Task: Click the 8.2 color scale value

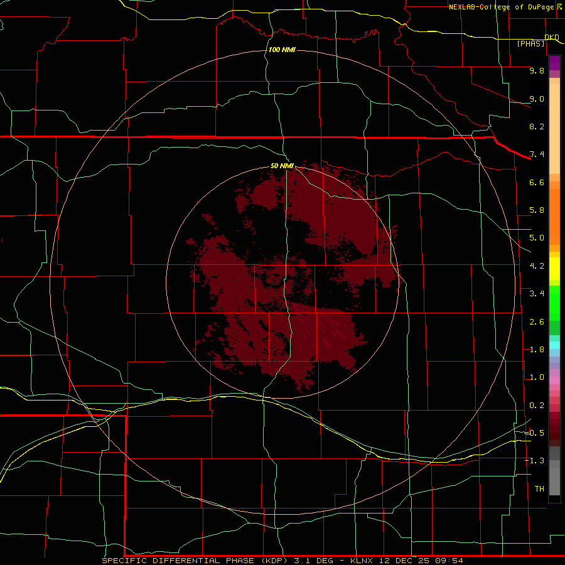Action: click(537, 126)
